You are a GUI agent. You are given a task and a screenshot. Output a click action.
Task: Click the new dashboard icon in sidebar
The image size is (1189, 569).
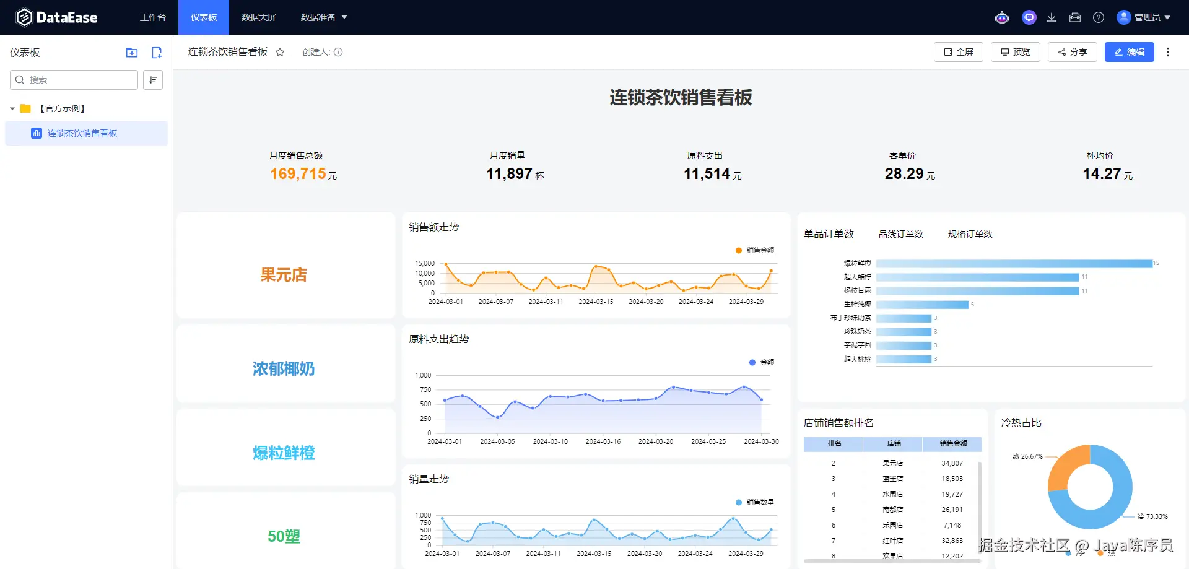pyautogui.click(x=157, y=53)
